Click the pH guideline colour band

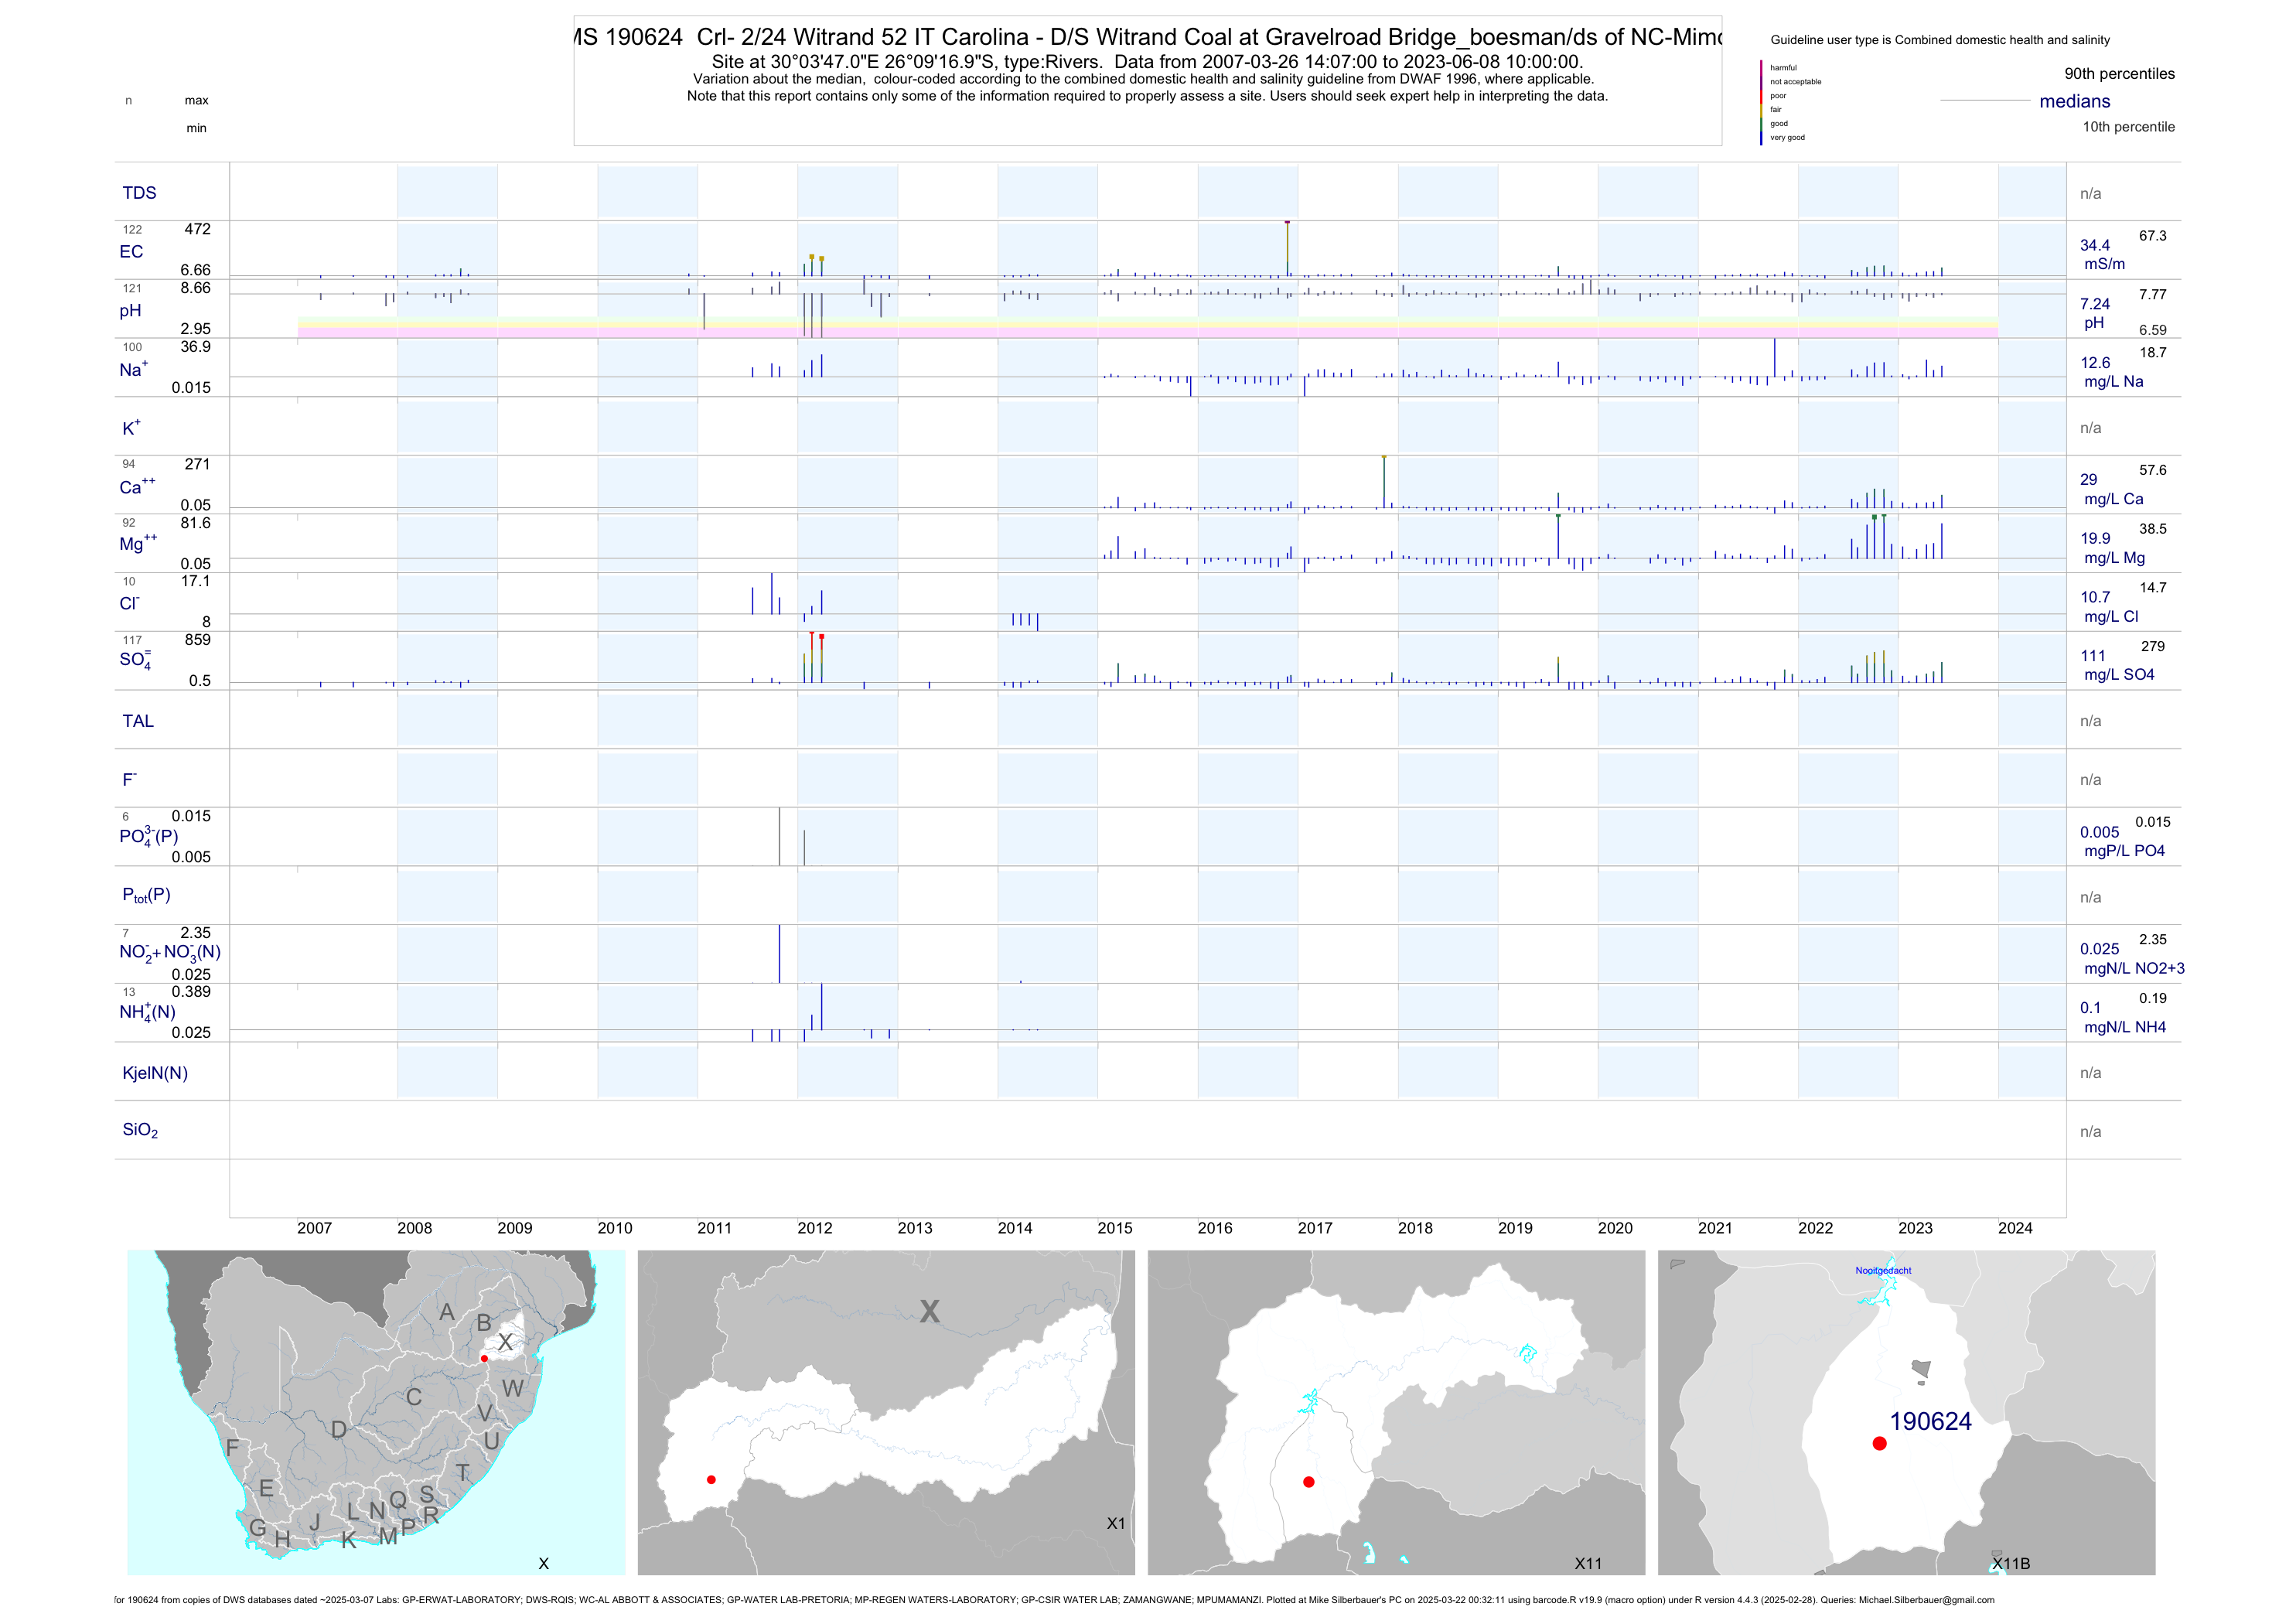point(1147,328)
